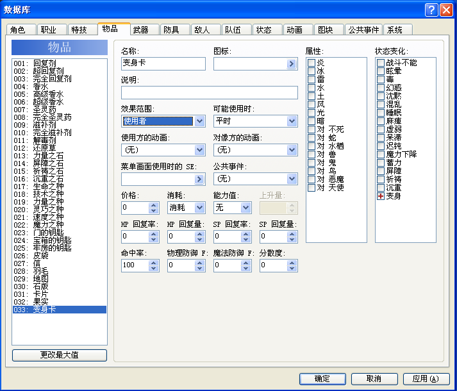This screenshot has height=391, width=457.
Task: Toggle the 麻痹 state checkbox
Action: click(381, 121)
